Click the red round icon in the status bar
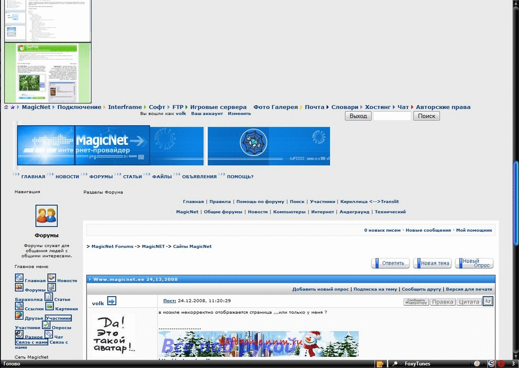519x368 pixels. pyautogui.click(x=501, y=364)
